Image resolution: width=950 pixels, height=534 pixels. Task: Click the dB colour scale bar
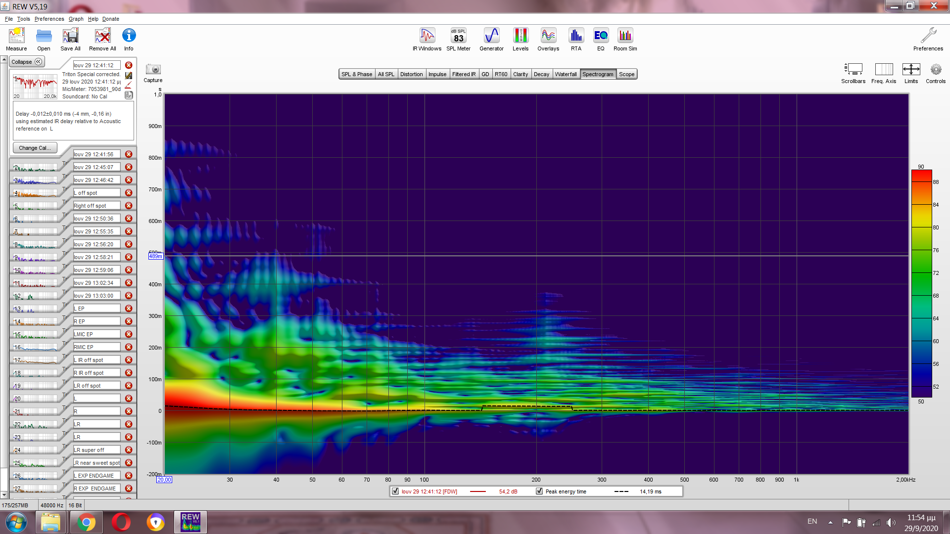coord(921,284)
